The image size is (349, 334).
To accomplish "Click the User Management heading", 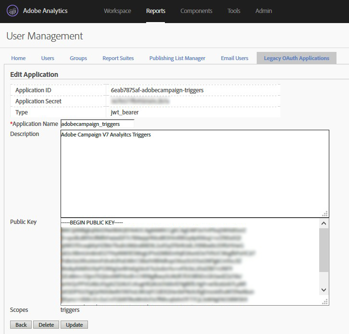I will click(x=45, y=36).
